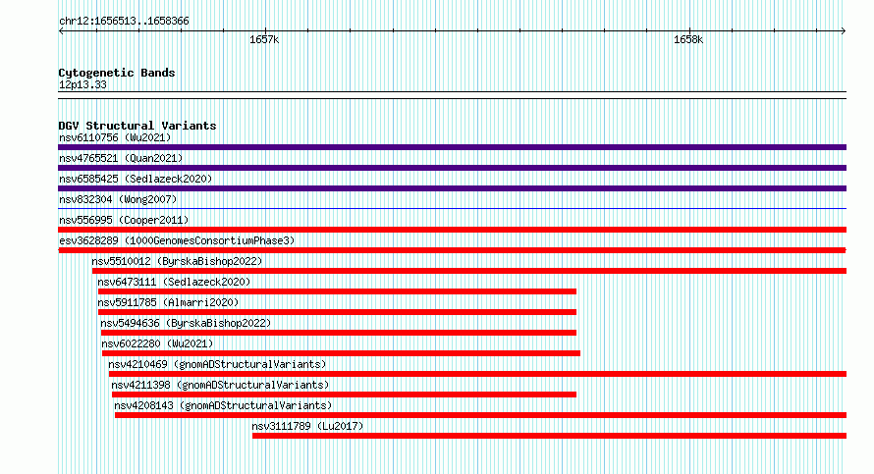Select the thin blue line under nsv832304

click(x=452, y=209)
